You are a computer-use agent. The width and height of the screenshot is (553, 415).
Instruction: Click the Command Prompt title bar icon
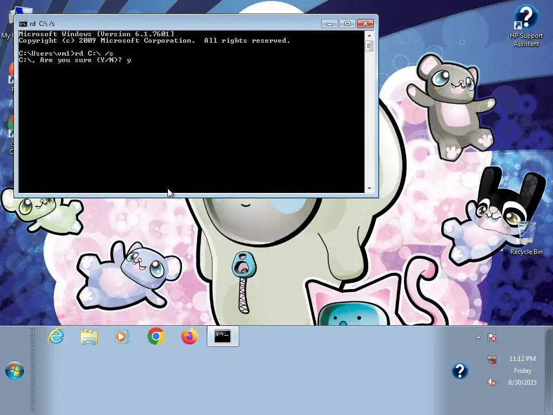click(23, 24)
